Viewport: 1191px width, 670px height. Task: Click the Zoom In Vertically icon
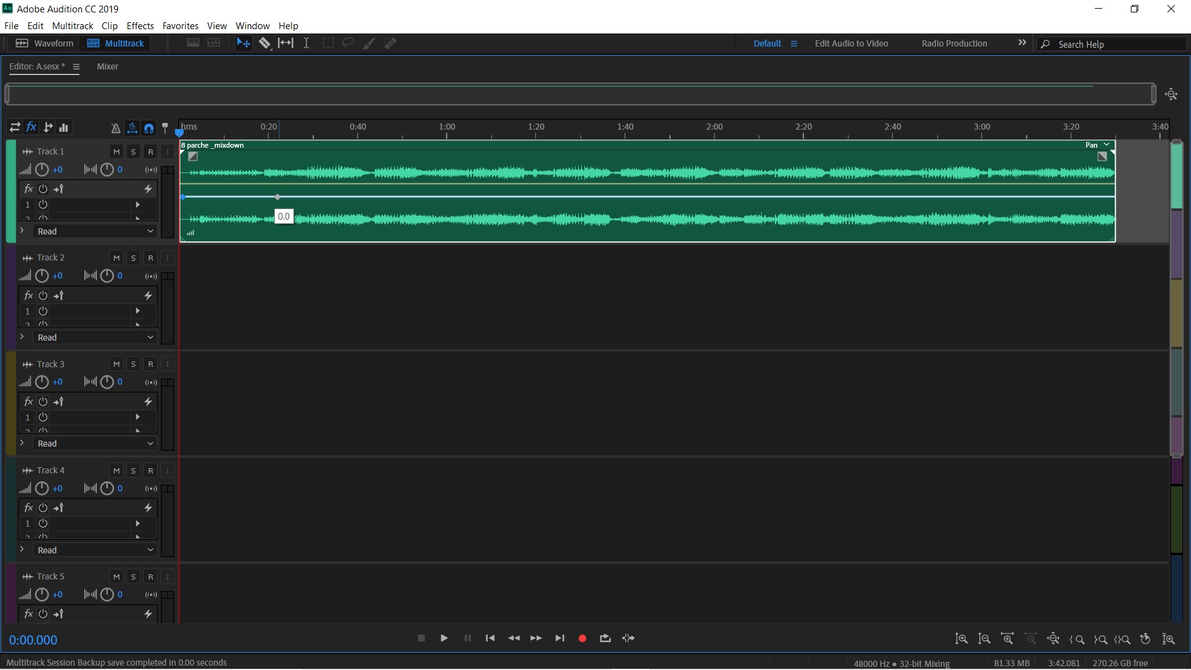[x=961, y=639]
